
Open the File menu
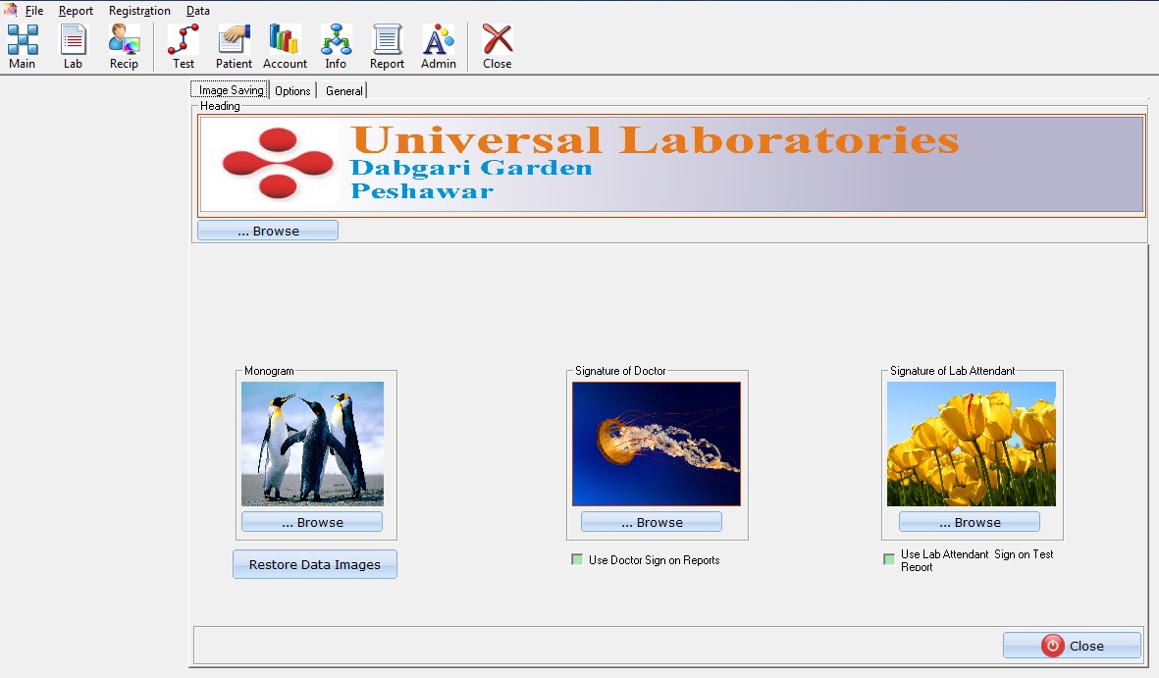34,11
